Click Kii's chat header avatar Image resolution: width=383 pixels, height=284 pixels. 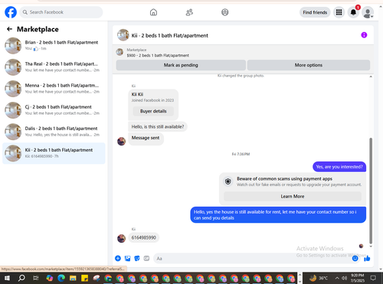tap(123, 35)
